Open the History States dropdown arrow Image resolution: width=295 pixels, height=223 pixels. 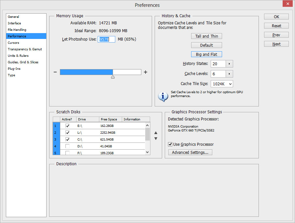[x=230, y=64]
